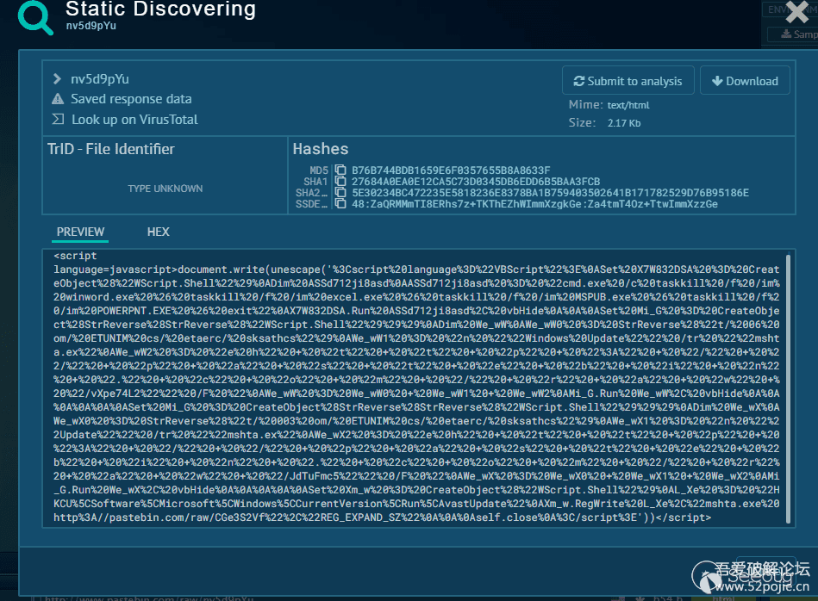818x601 pixels.
Task: Click the copy icon beside SHA256
Action: pos(340,193)
